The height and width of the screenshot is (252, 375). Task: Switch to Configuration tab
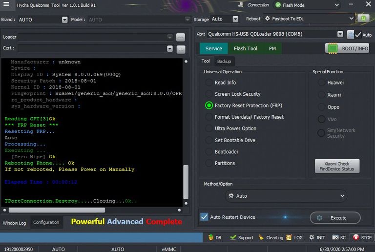[x=46, y=222]
